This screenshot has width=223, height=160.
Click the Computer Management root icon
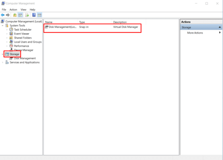(x=3, y=21)
